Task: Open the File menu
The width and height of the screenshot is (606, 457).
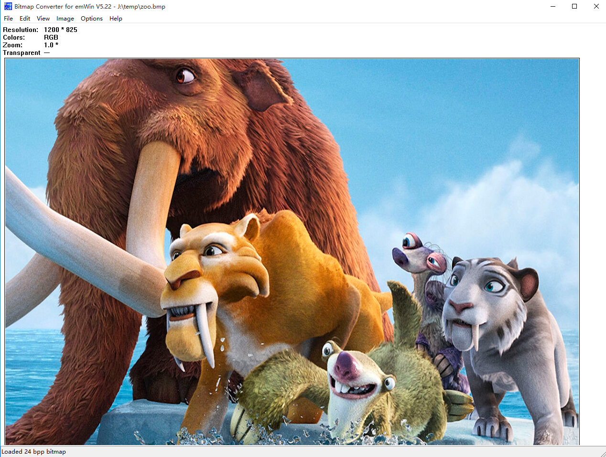Action: (8, 19)
